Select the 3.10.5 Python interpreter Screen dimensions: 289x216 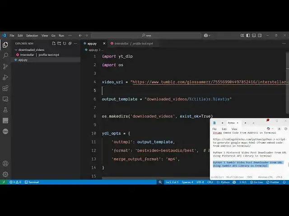coord(243,182)
